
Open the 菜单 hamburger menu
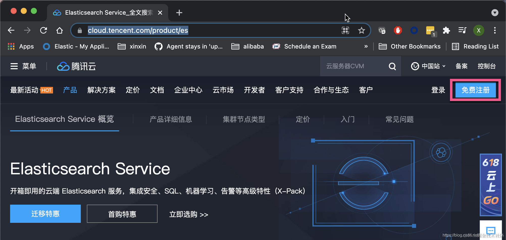click(x=23, y=66)
